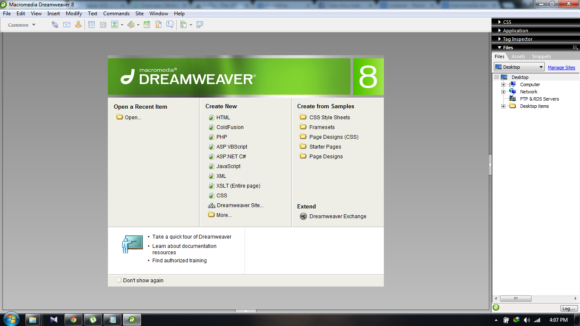Open the Templates dropdown arrow in Insert bar
The width and height of the screenshot is (580, 326).
[191, 25]
